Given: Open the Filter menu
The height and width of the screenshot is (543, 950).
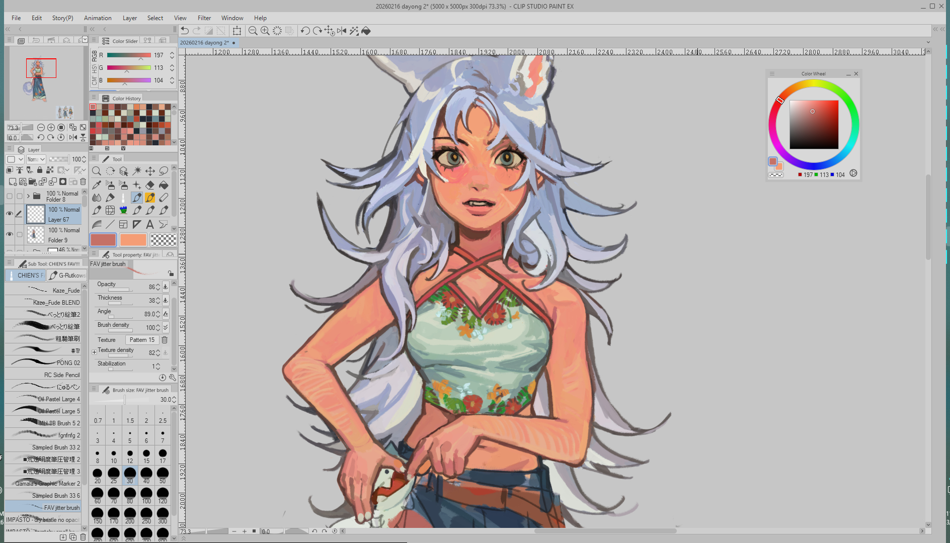Looking at the screenshot, I should [204, 18].
